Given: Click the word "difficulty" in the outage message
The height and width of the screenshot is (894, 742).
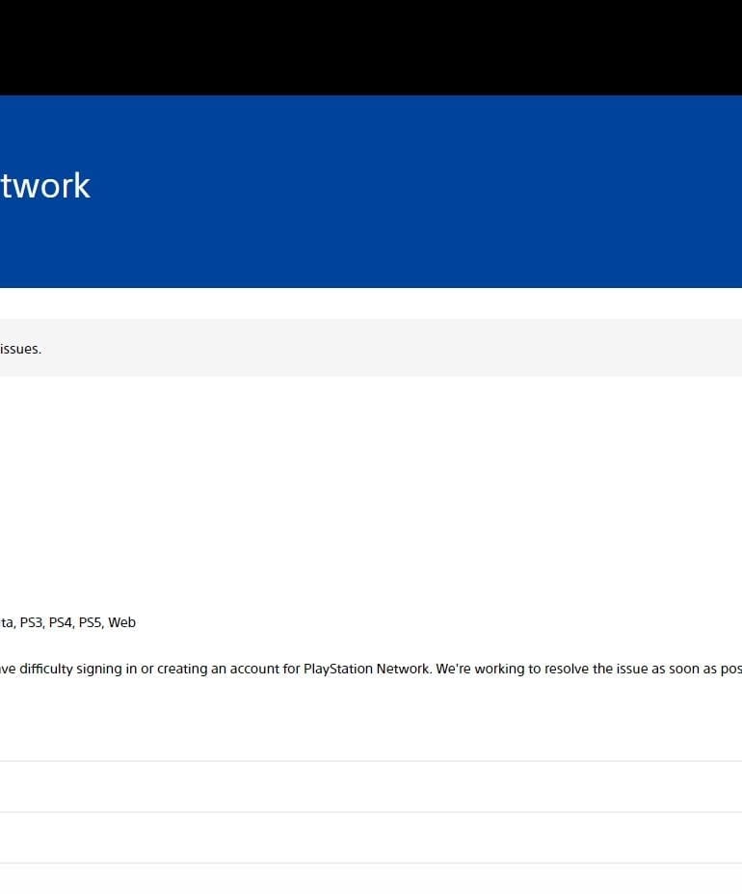Looking at the screenshot, I should coord(46,669).
